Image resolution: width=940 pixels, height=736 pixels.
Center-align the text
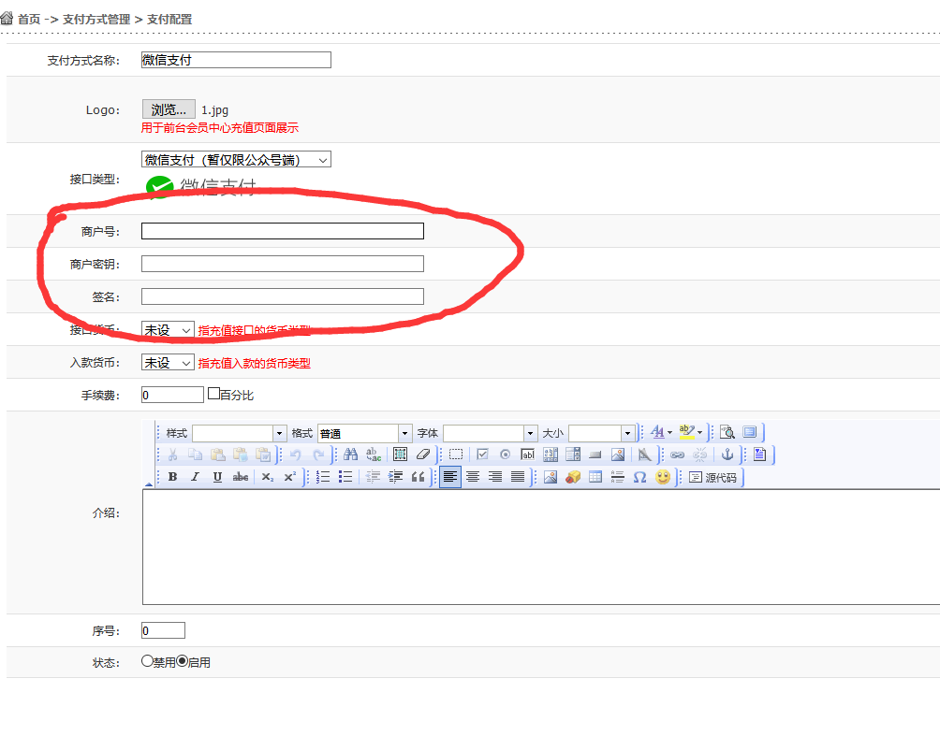(473, 477)
